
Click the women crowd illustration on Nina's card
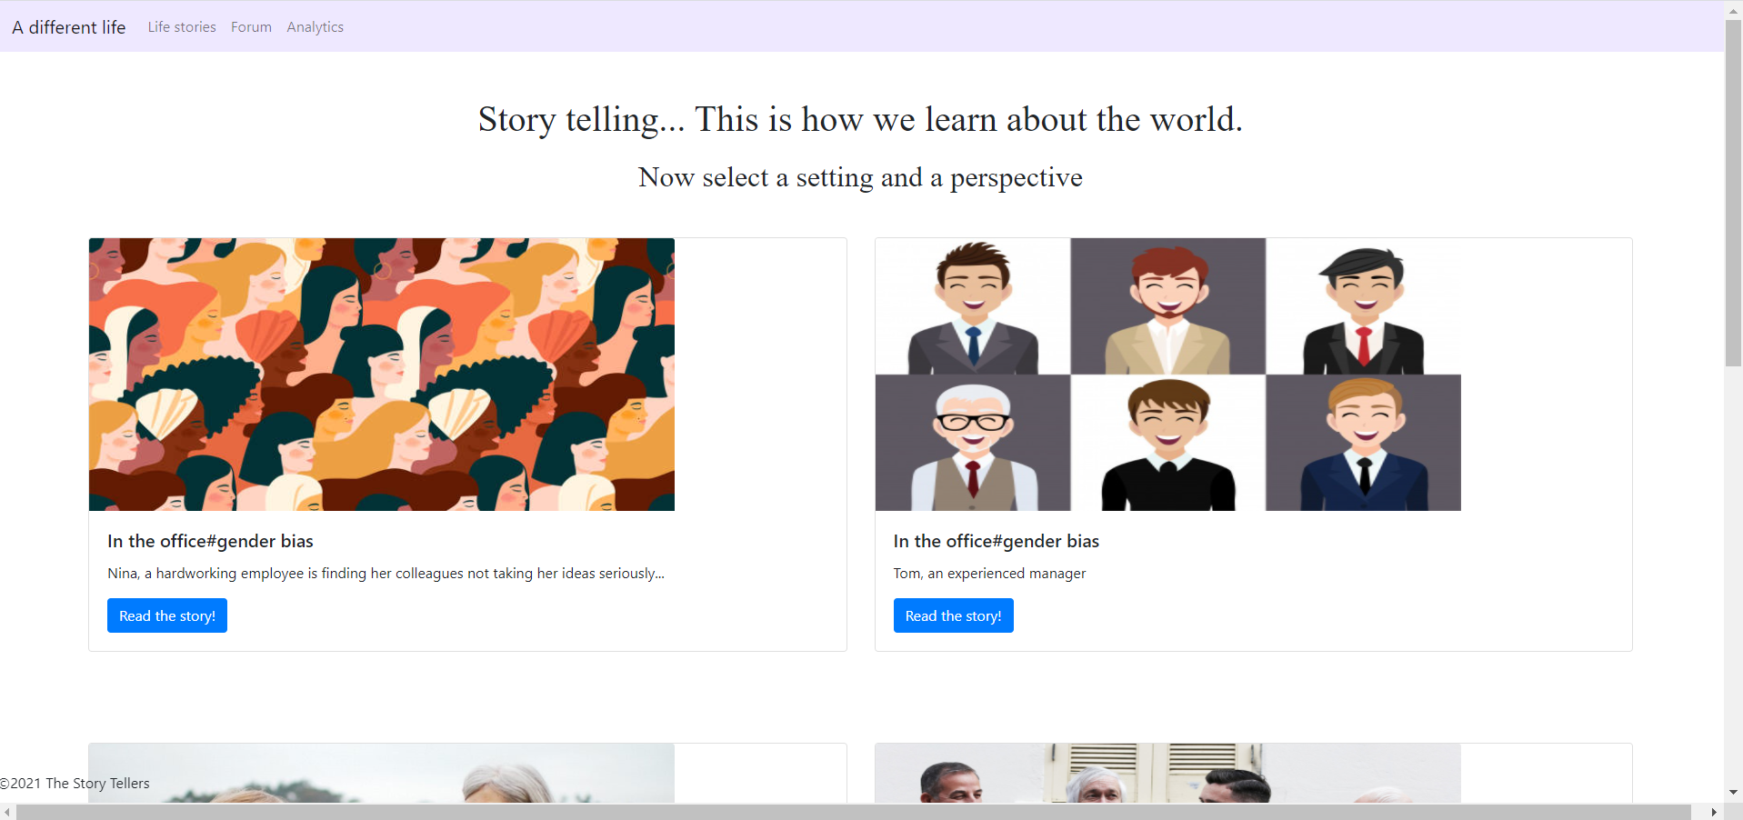click(x=381, y=374)
